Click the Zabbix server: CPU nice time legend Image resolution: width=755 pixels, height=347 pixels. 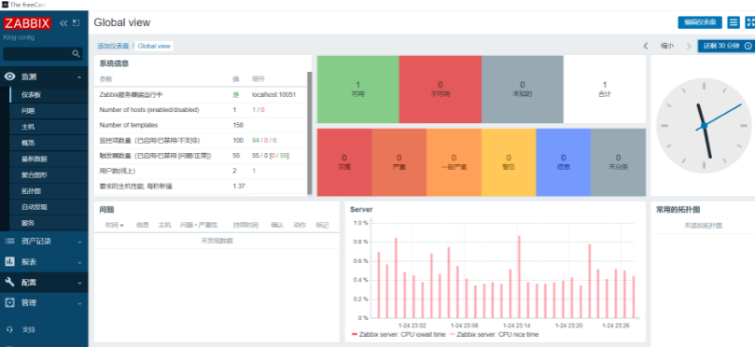click(494, 335)
